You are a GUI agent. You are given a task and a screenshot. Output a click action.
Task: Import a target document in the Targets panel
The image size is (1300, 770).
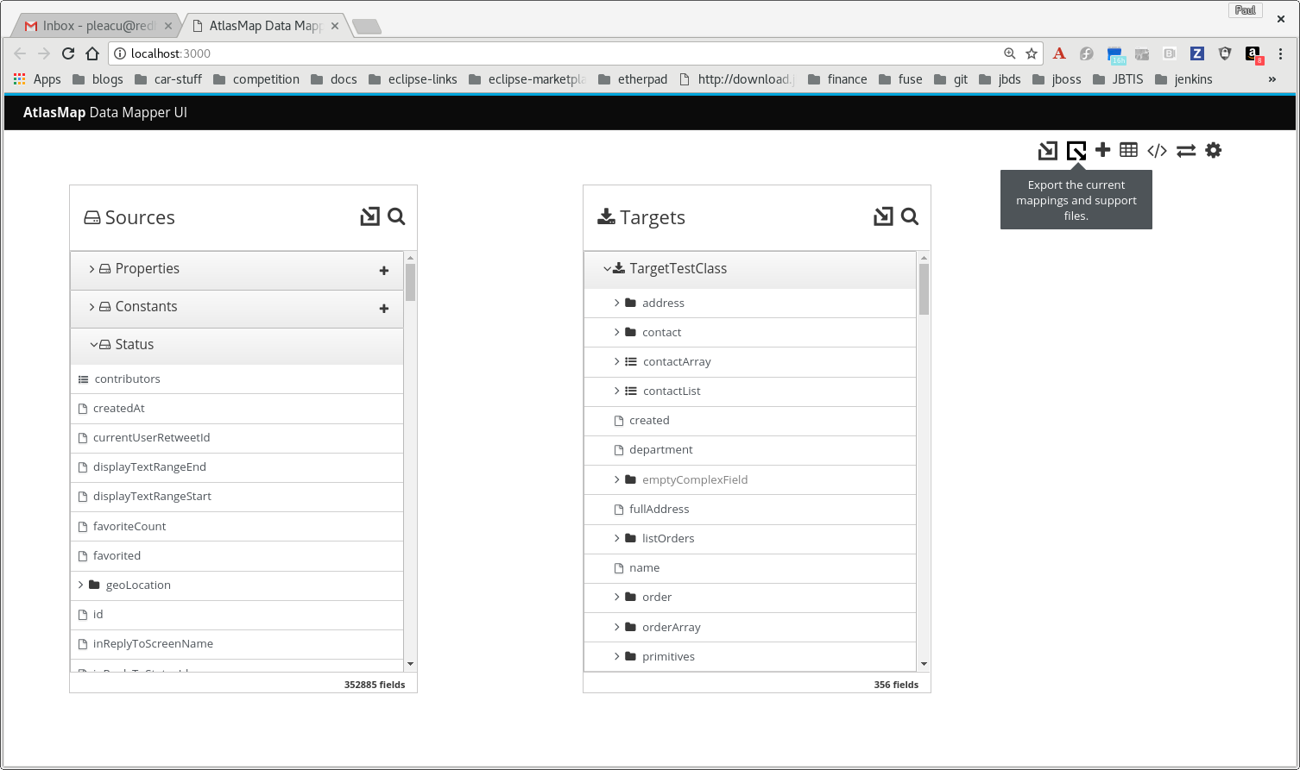click(881, 216)
